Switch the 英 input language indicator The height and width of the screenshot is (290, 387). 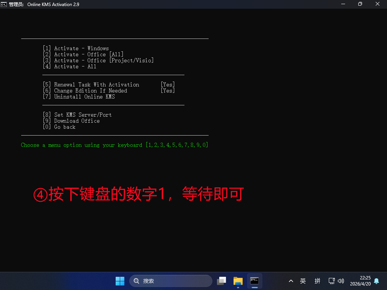tap(303, 281)
